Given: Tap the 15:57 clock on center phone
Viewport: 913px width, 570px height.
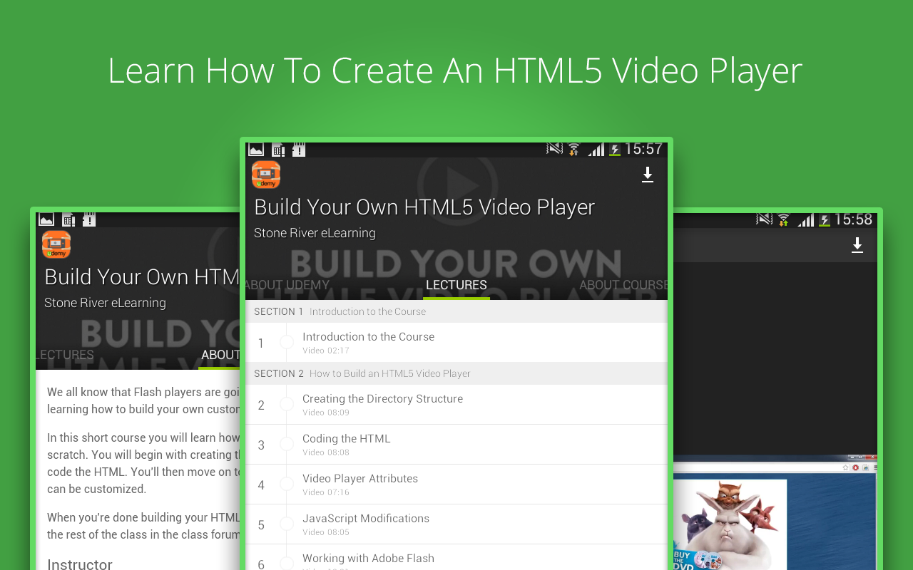Looking at the screenshot, I should point(643,149).
